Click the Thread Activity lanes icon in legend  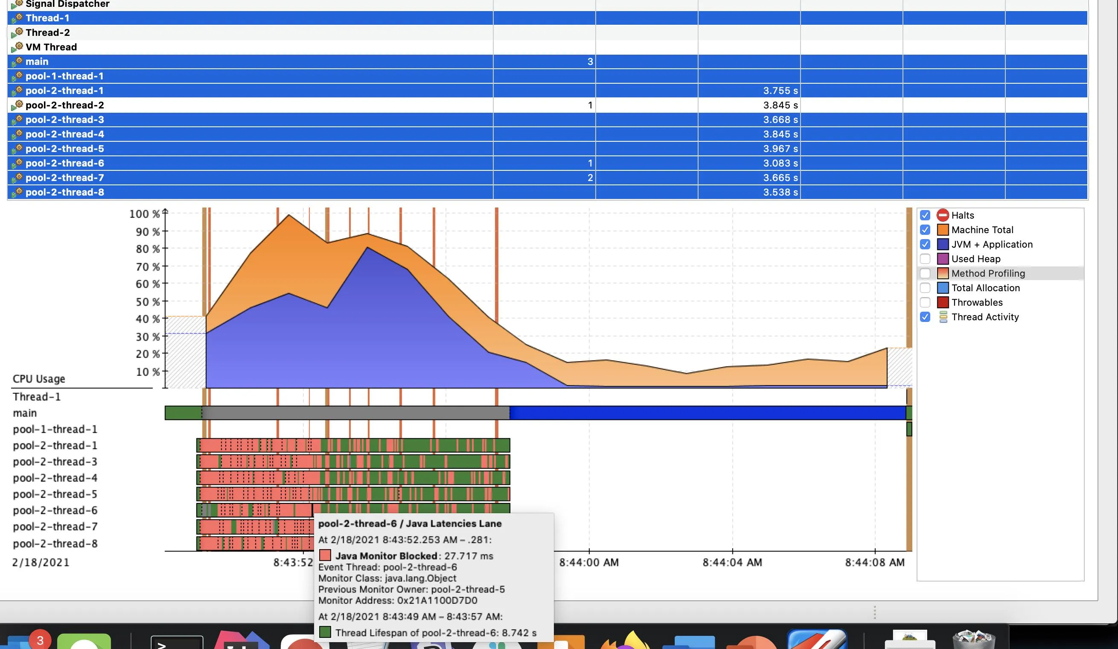tap(943, 317)
